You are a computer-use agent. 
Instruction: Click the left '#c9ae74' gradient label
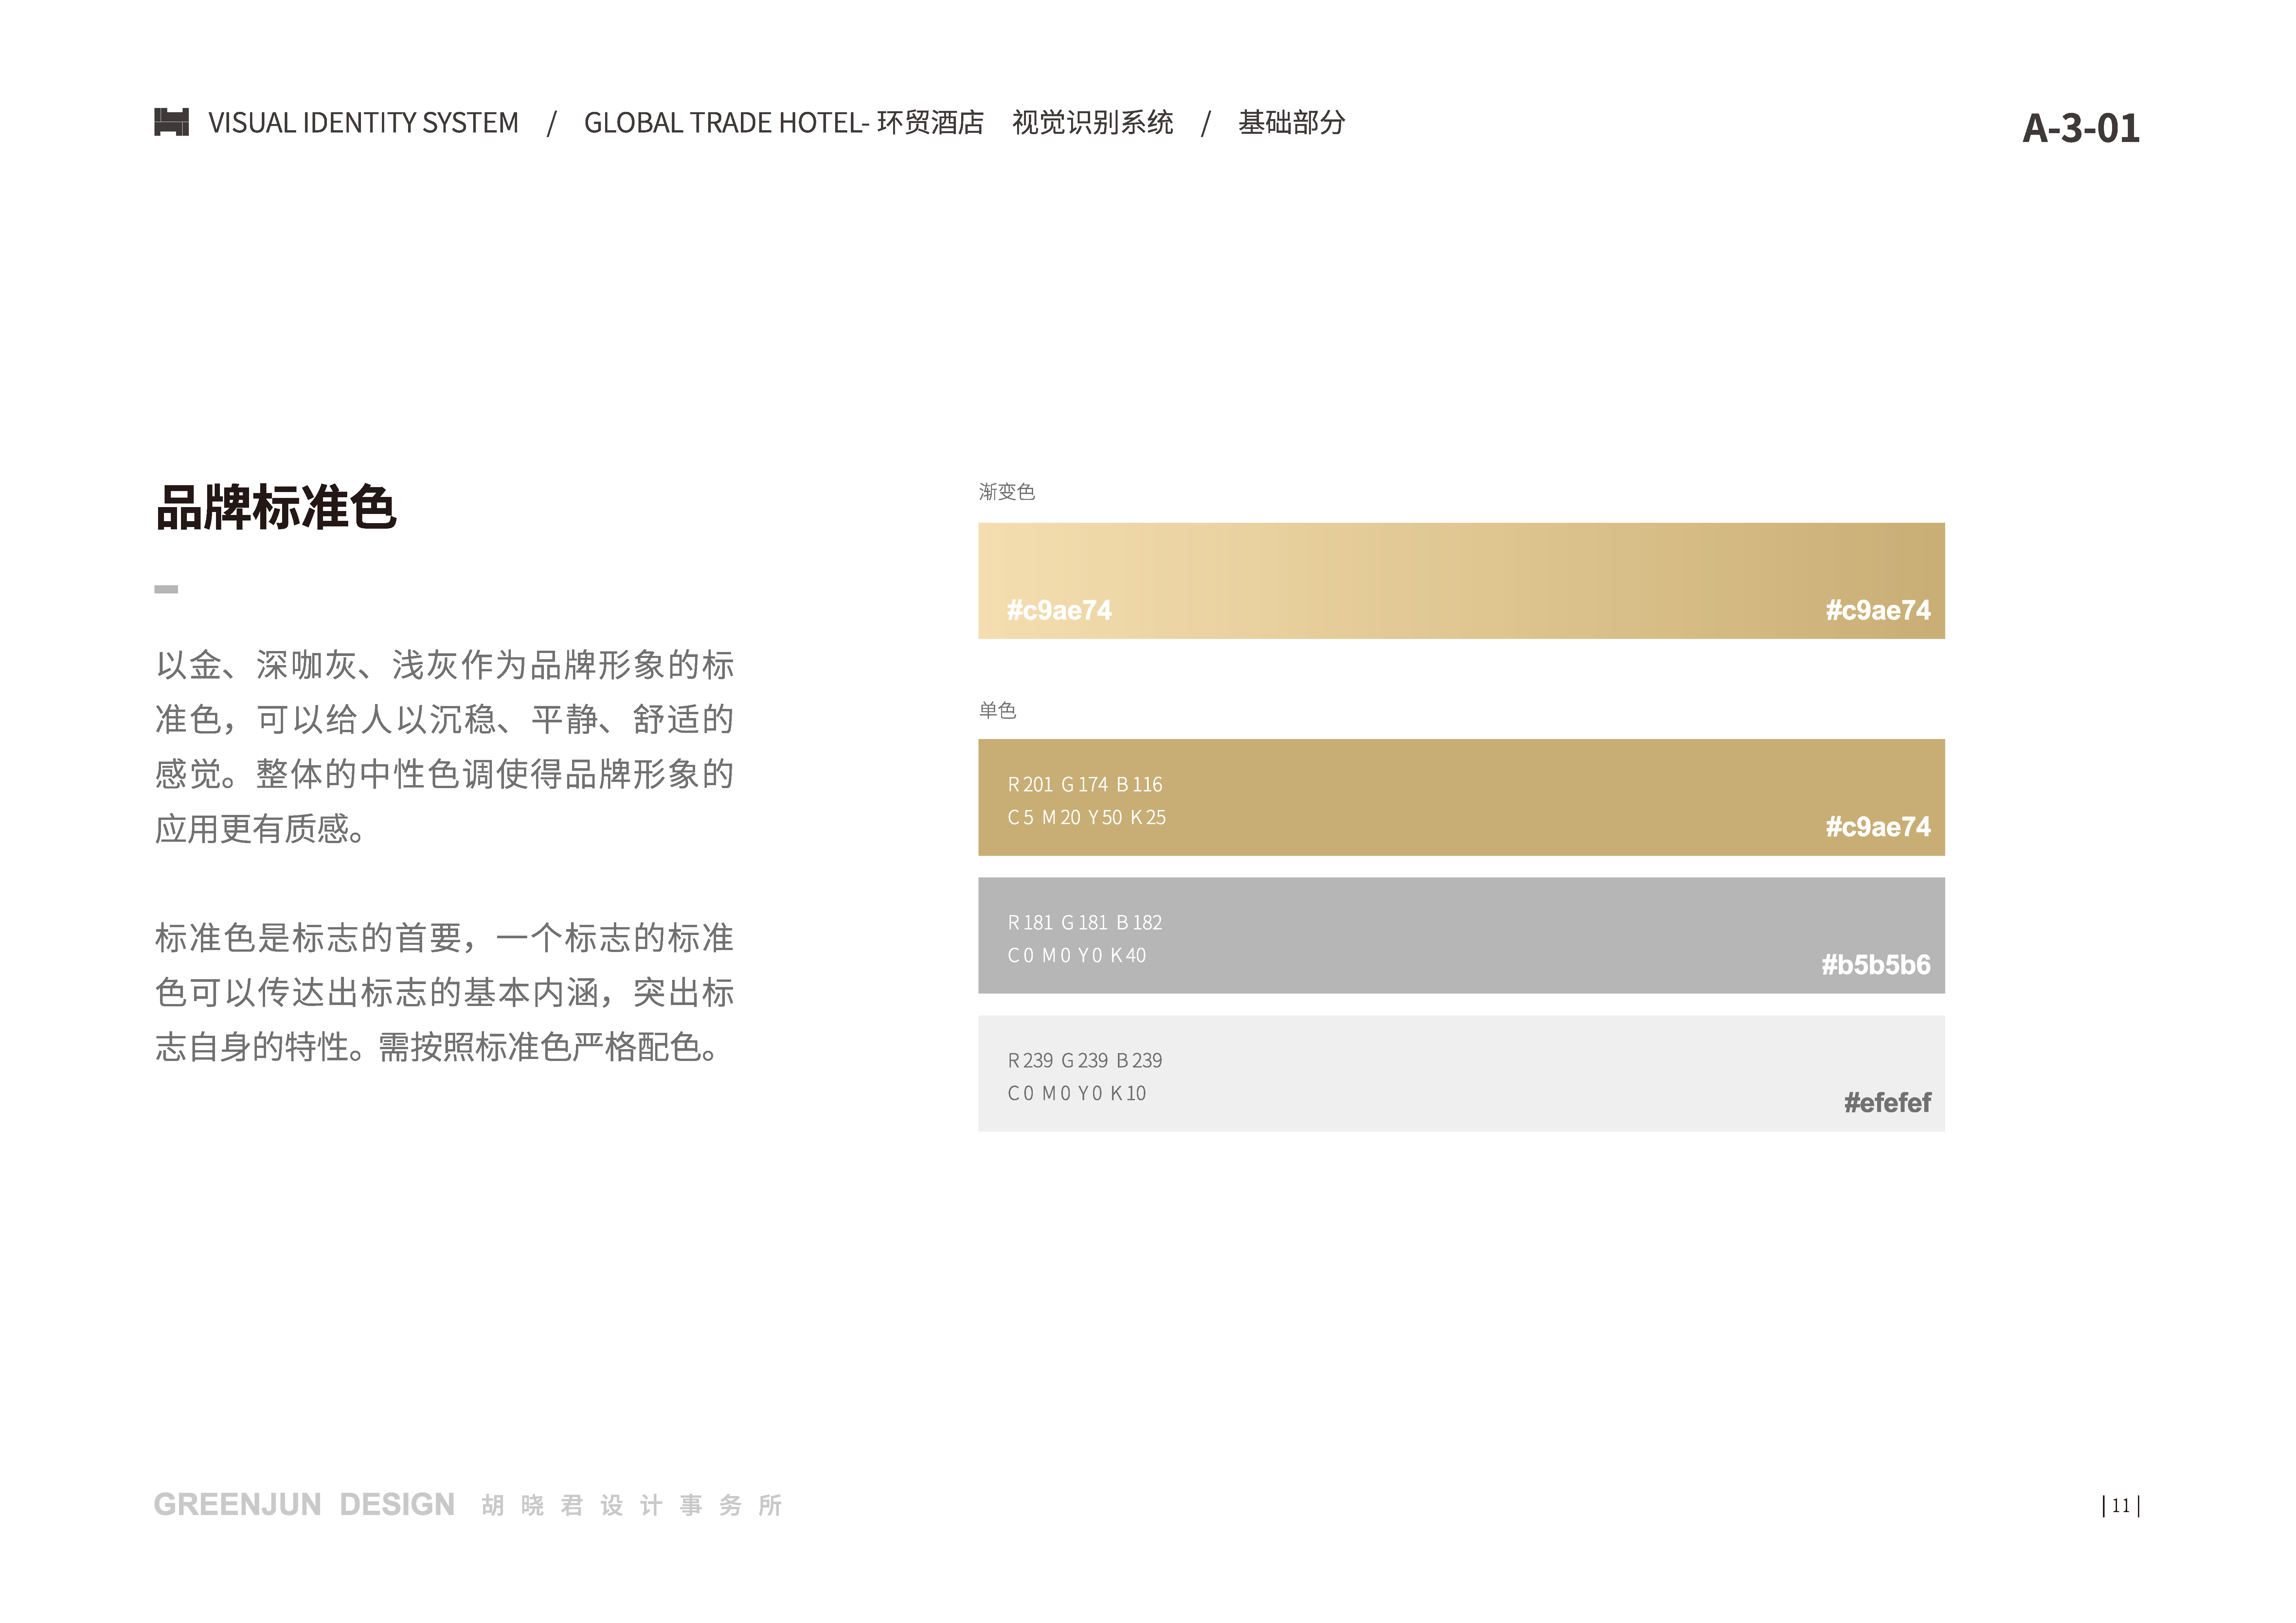pos(1059,610)
